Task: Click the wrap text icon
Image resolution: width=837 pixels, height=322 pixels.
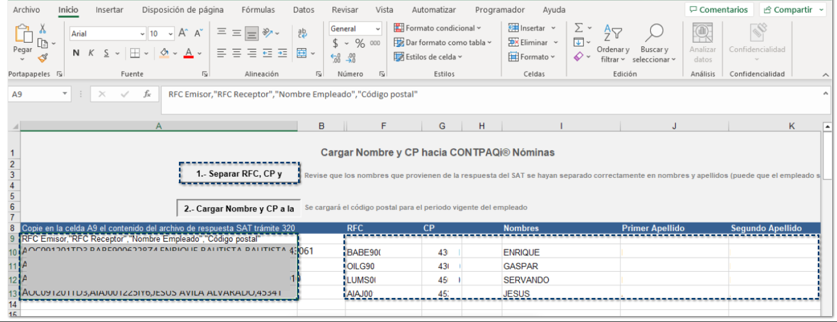Action: (302, 33)
